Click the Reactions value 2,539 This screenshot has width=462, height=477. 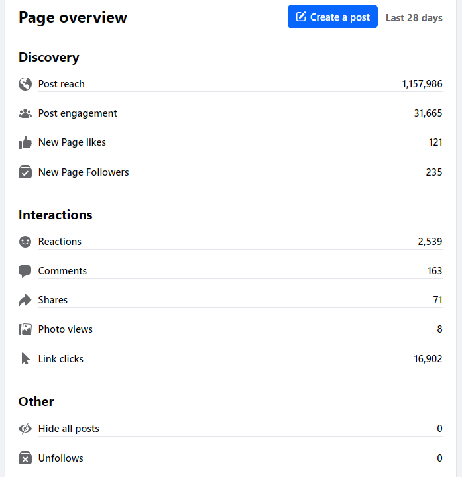click(x=430, y=242)
